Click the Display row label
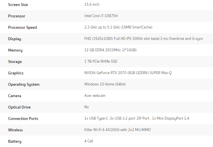 click(x=15, y=39)
